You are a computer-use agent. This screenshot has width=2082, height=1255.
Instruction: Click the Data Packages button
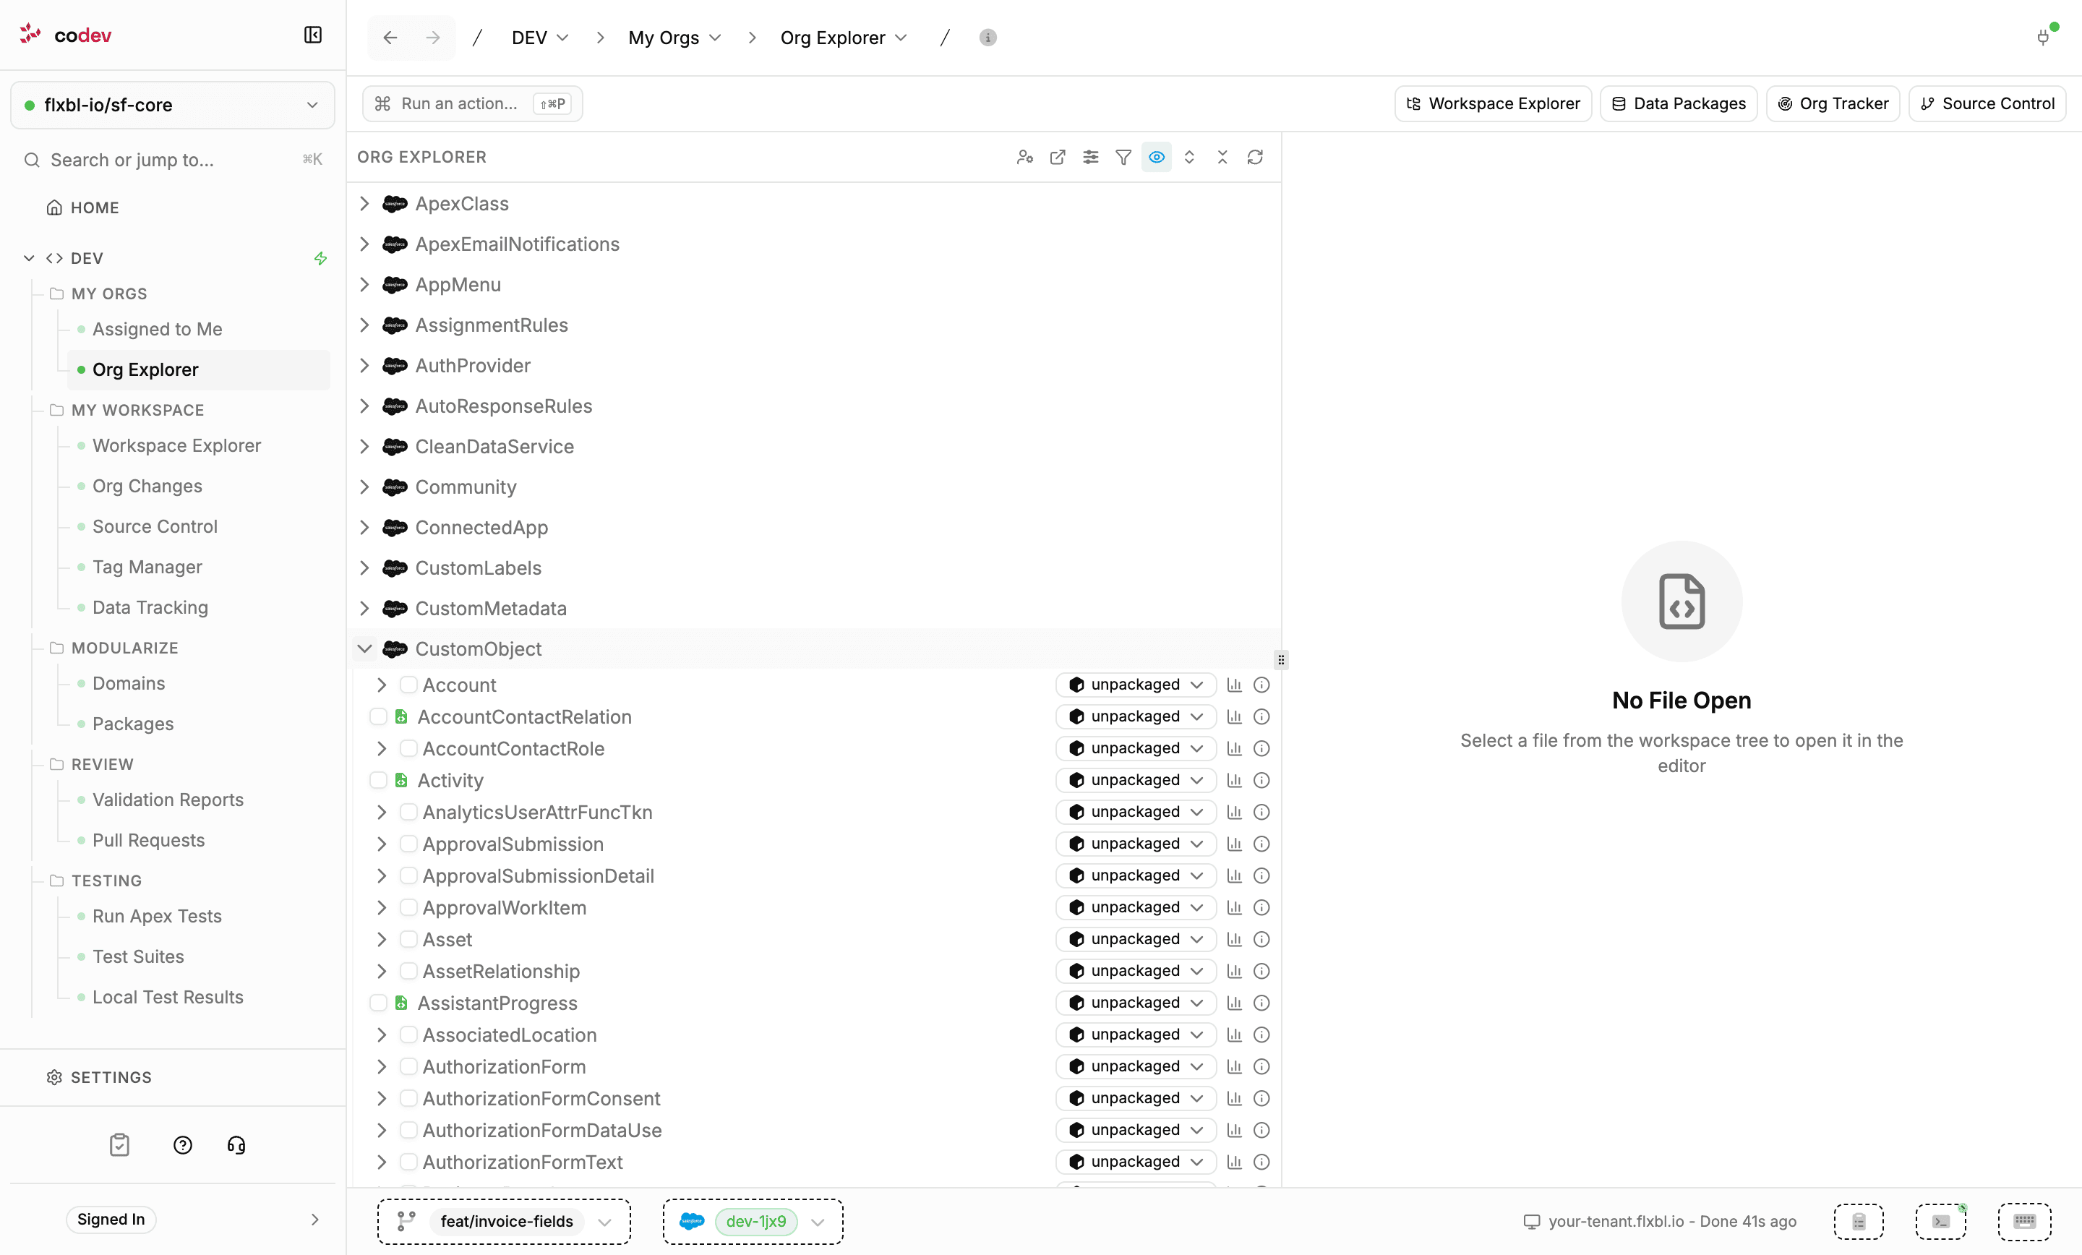[x=1678, y=103]
